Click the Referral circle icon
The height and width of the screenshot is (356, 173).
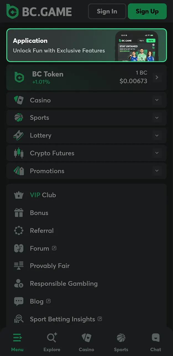pyautogui.click(x=19, y=231)
